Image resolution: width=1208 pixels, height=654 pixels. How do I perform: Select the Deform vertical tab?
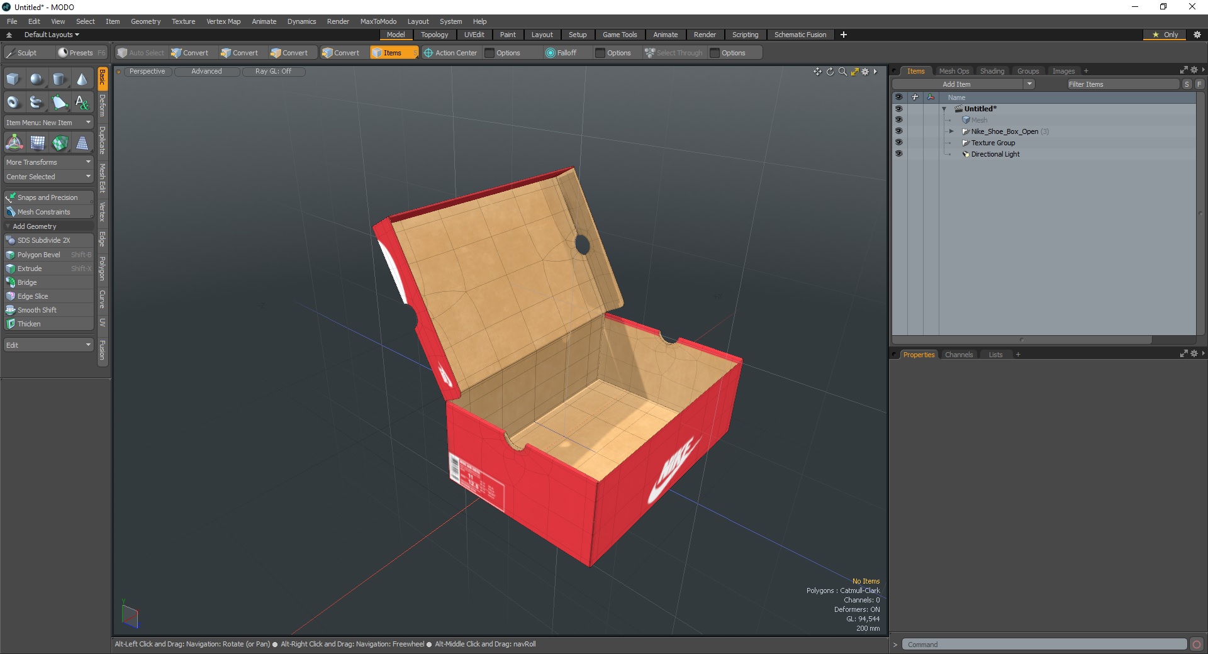click(x=103, y=106)
